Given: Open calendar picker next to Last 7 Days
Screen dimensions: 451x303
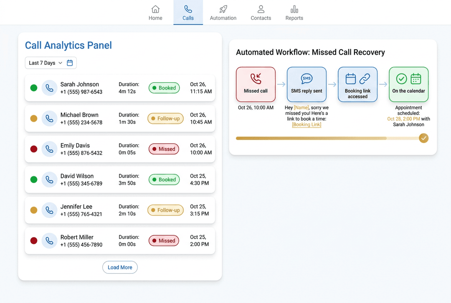Looking at the screenshot, I should tap(70, 63).
